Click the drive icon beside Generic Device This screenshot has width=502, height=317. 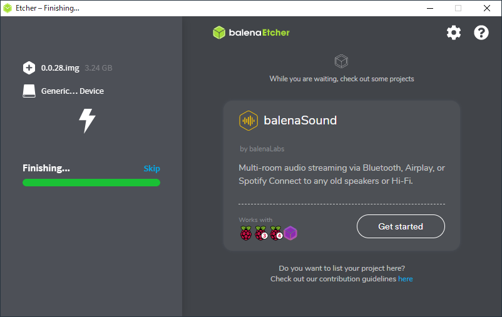(x=29, y=91)
